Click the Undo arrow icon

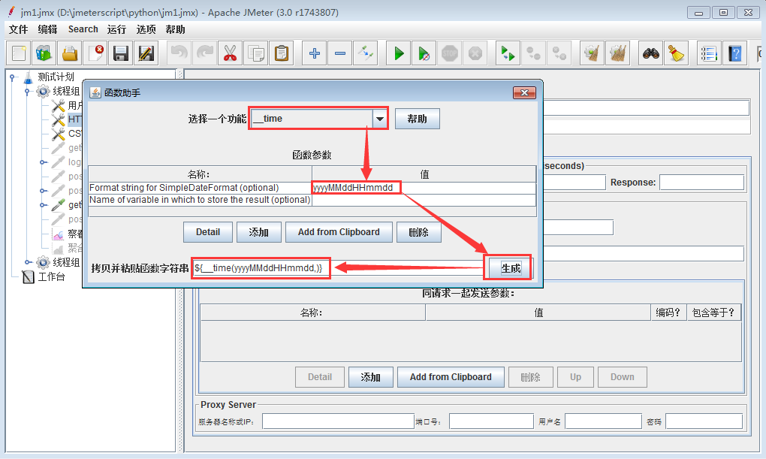[179, 53]
